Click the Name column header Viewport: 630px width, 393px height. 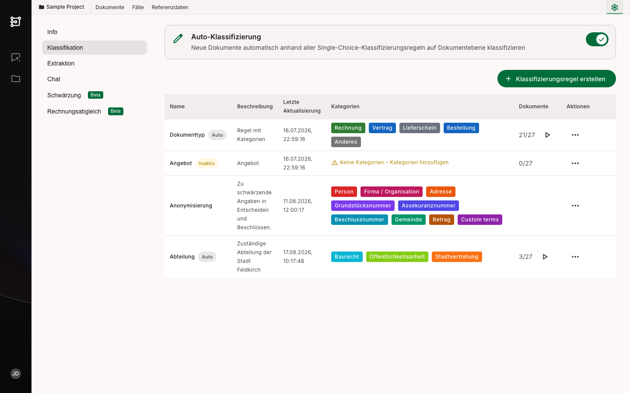tap(177, 107)
